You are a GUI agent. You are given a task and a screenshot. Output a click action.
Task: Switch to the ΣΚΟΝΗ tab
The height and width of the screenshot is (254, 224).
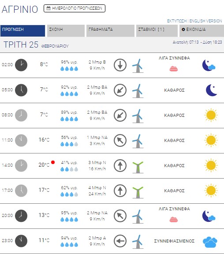(x=66, y=31)
